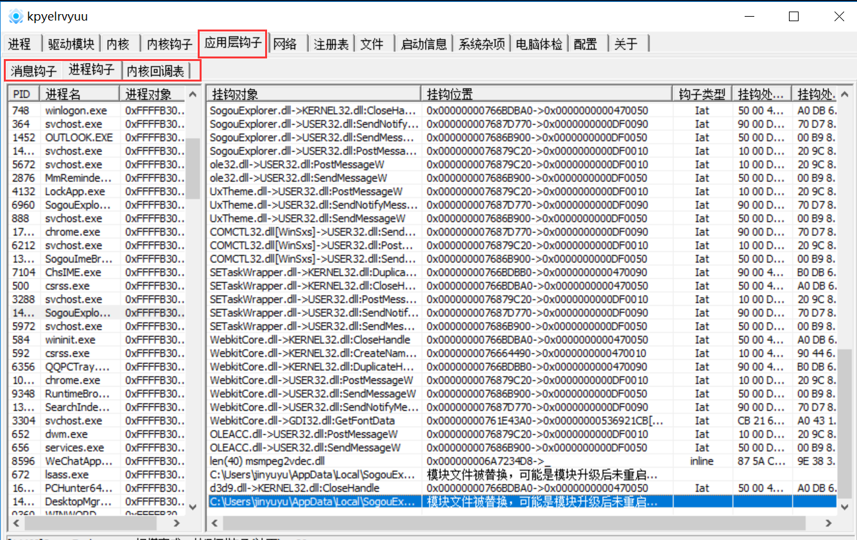
Task: Select the 应用层钩子 tab
Action: point(232,43)
